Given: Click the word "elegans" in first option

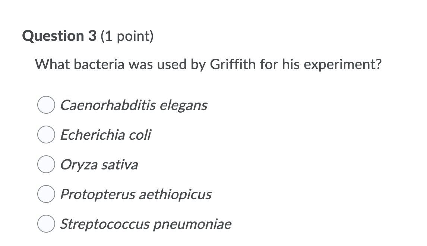Looking at the screenshot, I should 183,105.
